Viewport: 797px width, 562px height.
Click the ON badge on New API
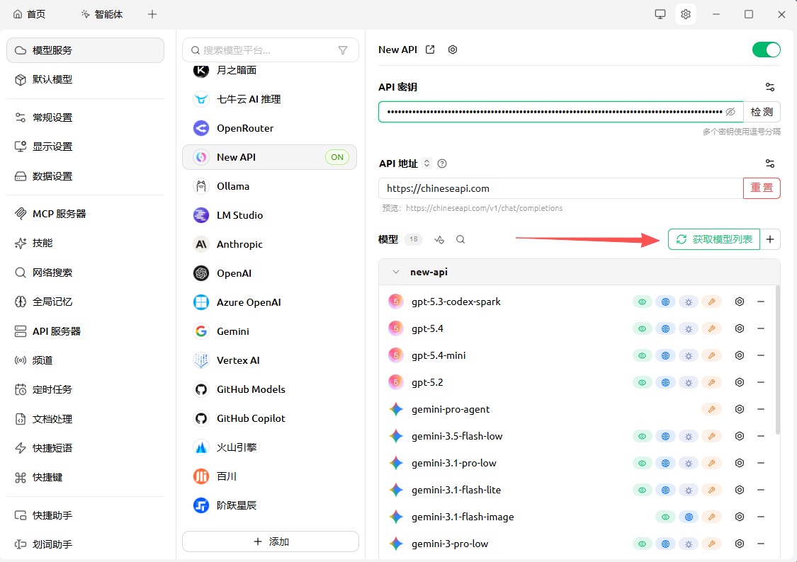(x=337, y=157)
